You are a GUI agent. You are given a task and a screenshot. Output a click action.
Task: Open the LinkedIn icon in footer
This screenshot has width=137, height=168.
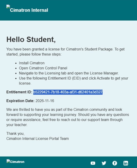[126, 163]
